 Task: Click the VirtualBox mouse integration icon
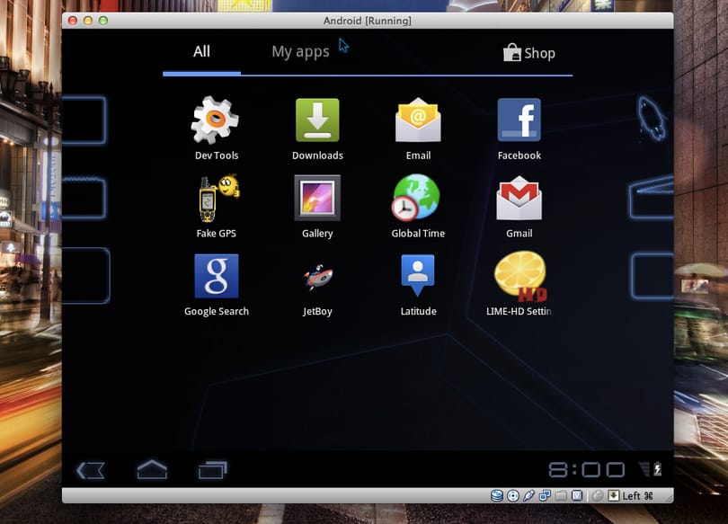(x=598, y=496)
